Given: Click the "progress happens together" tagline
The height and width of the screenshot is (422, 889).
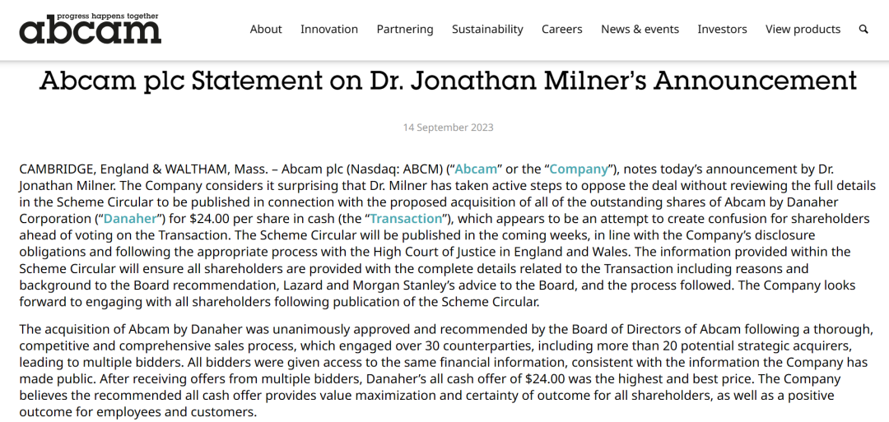Looking at the screenshot, I should coord(109,16).
